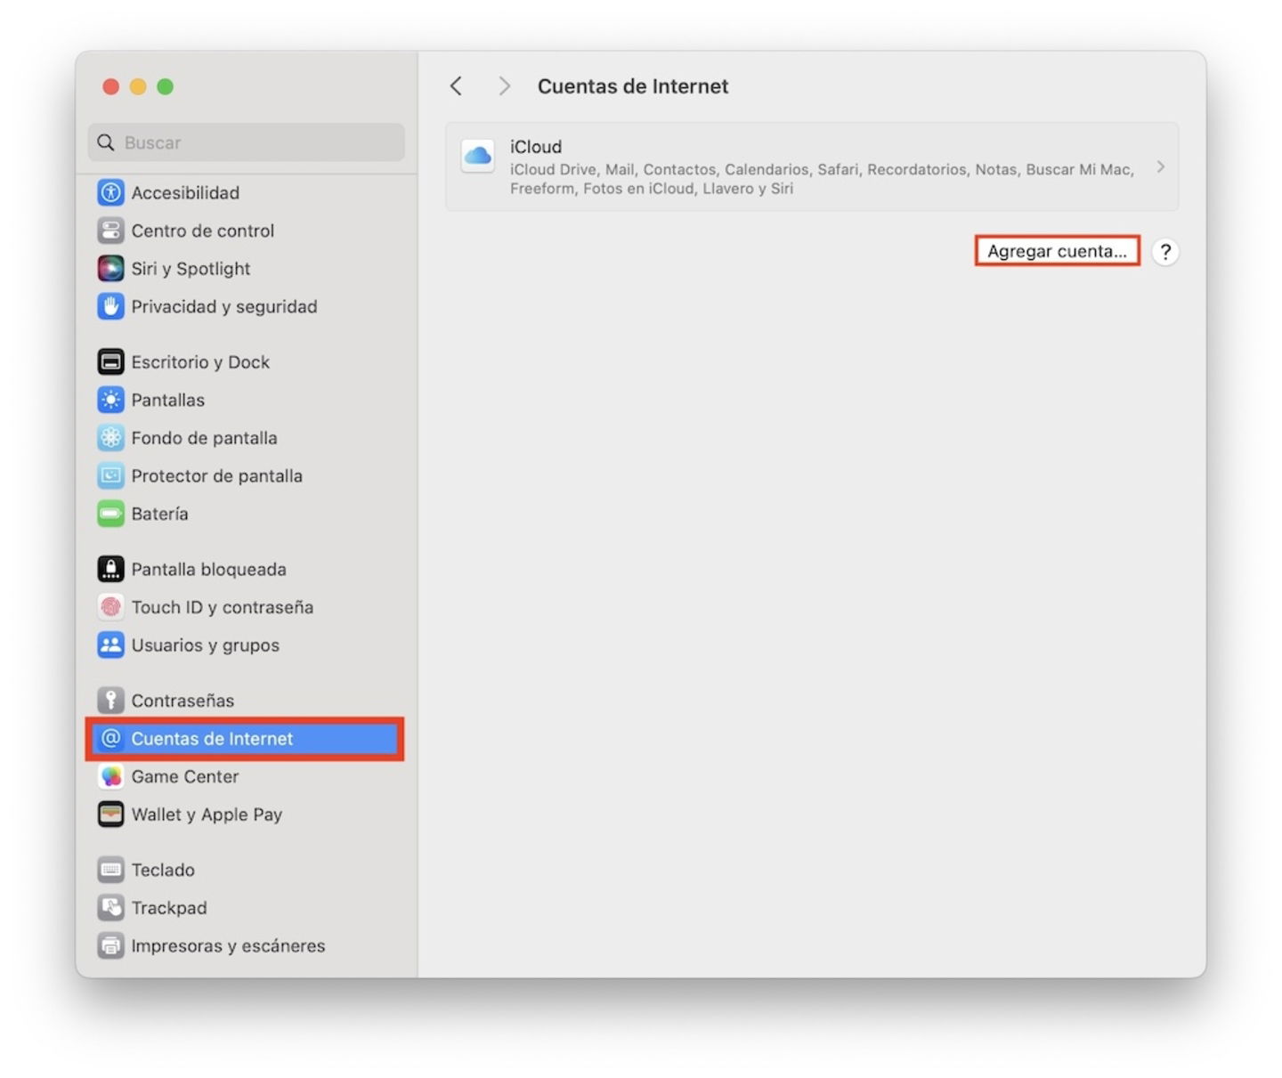Viewport: 1282px width, 1078px height.
Task: Choose Centro de control sidebar item
Action: tap(203, 231)
